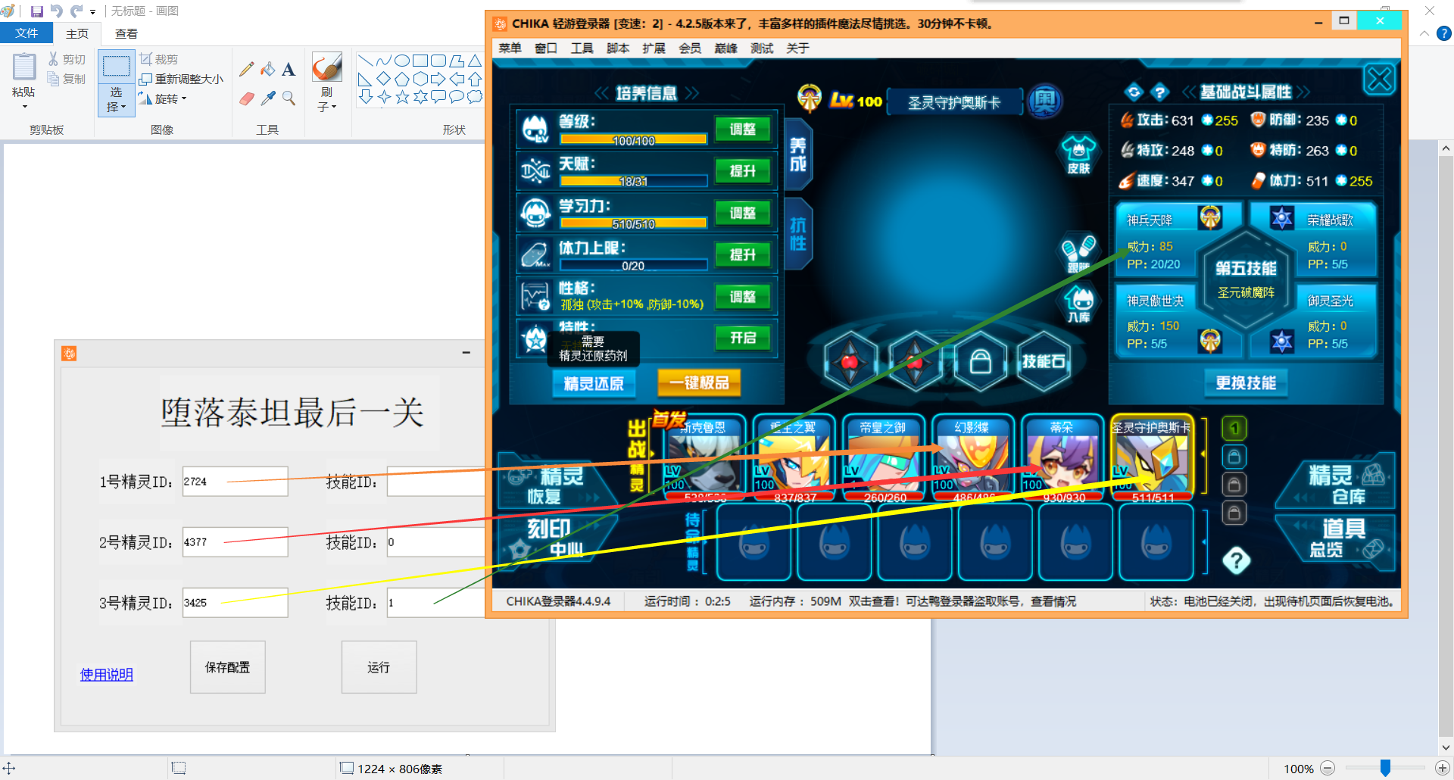This screenshot has height=780, width=1454.
Task: Open the CHIKA 会员 menu
Action: coord(690,48)
